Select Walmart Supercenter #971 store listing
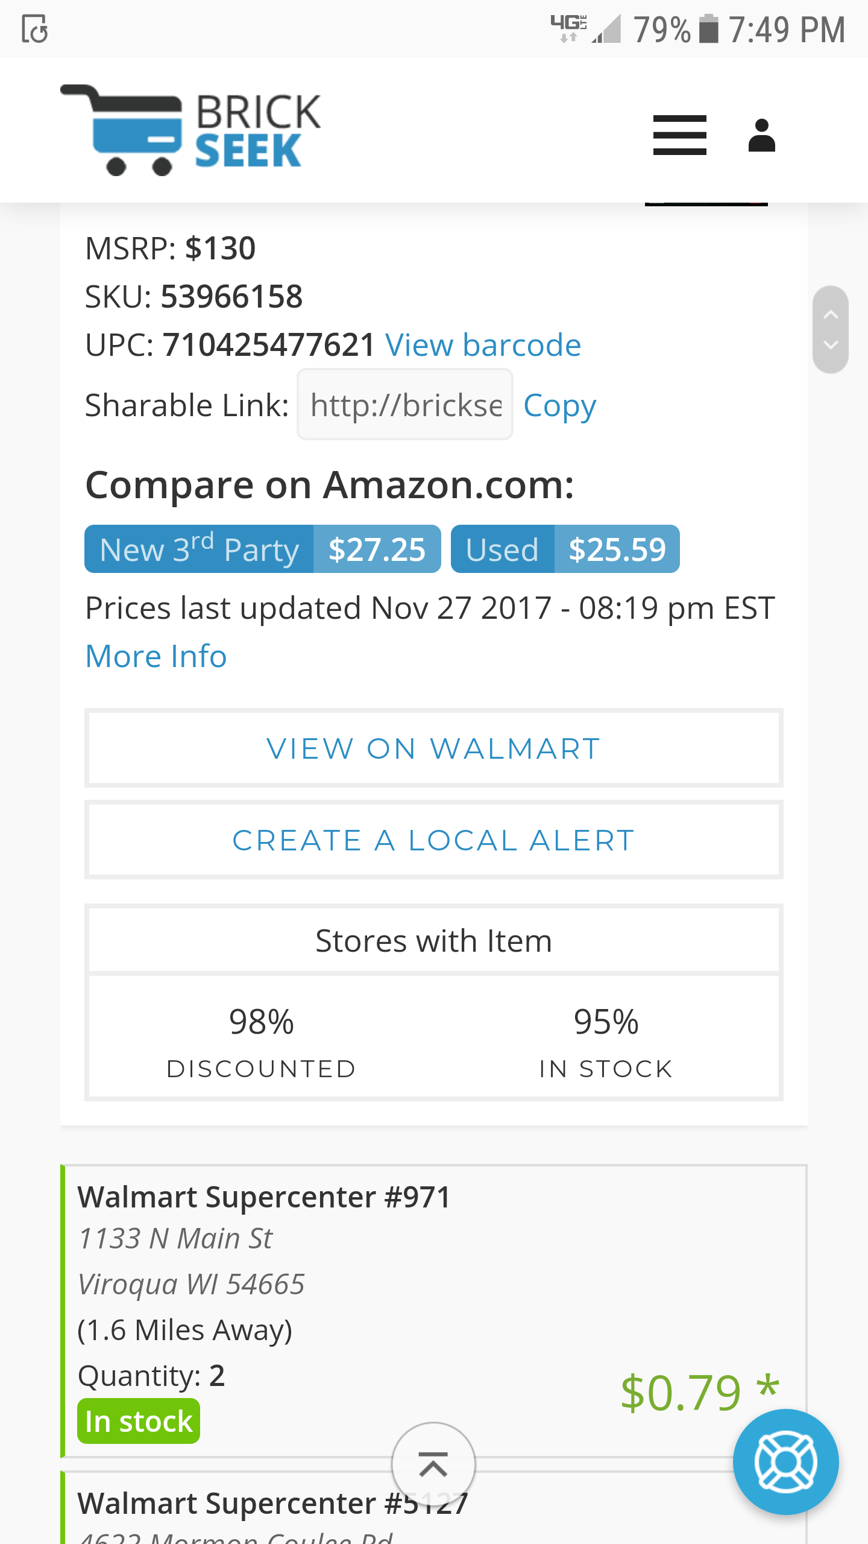 pyautogui.click(x=433, y=1312)
